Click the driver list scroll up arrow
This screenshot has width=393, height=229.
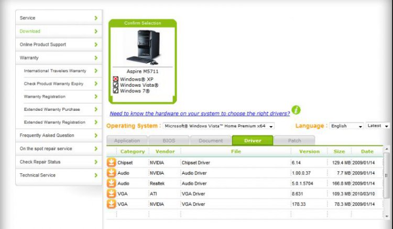(x=387, y=149)
